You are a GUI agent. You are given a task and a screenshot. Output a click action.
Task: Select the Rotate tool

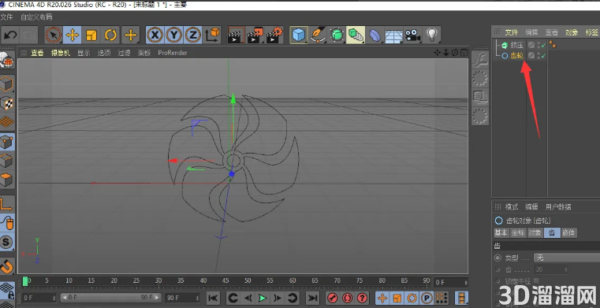(110, 35)
